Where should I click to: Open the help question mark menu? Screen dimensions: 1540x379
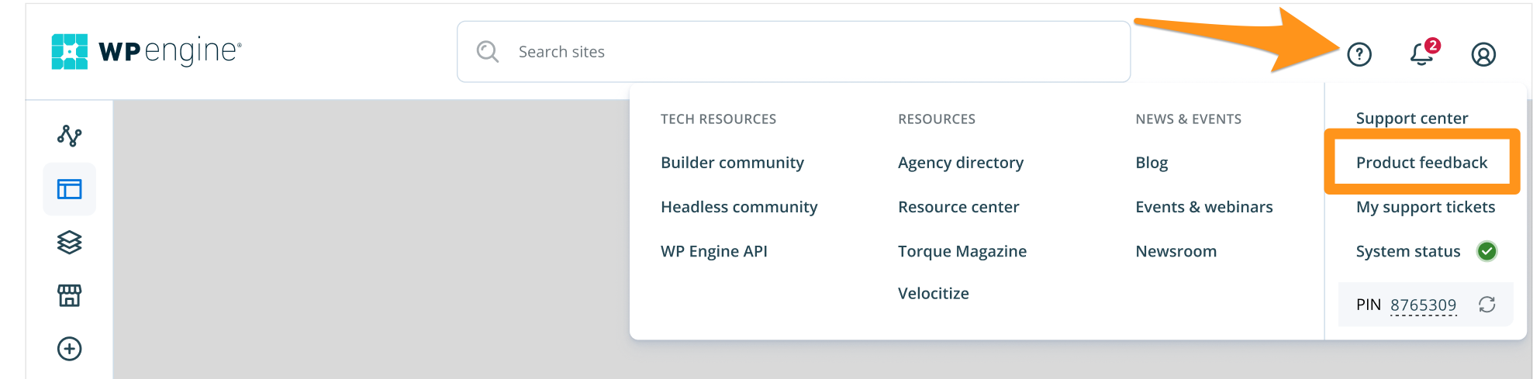(1359, 54)
